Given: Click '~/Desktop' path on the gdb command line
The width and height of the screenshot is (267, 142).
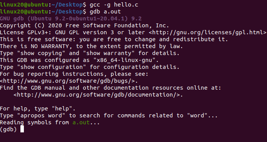Looking at the screenshot, I should coord(67,12).
